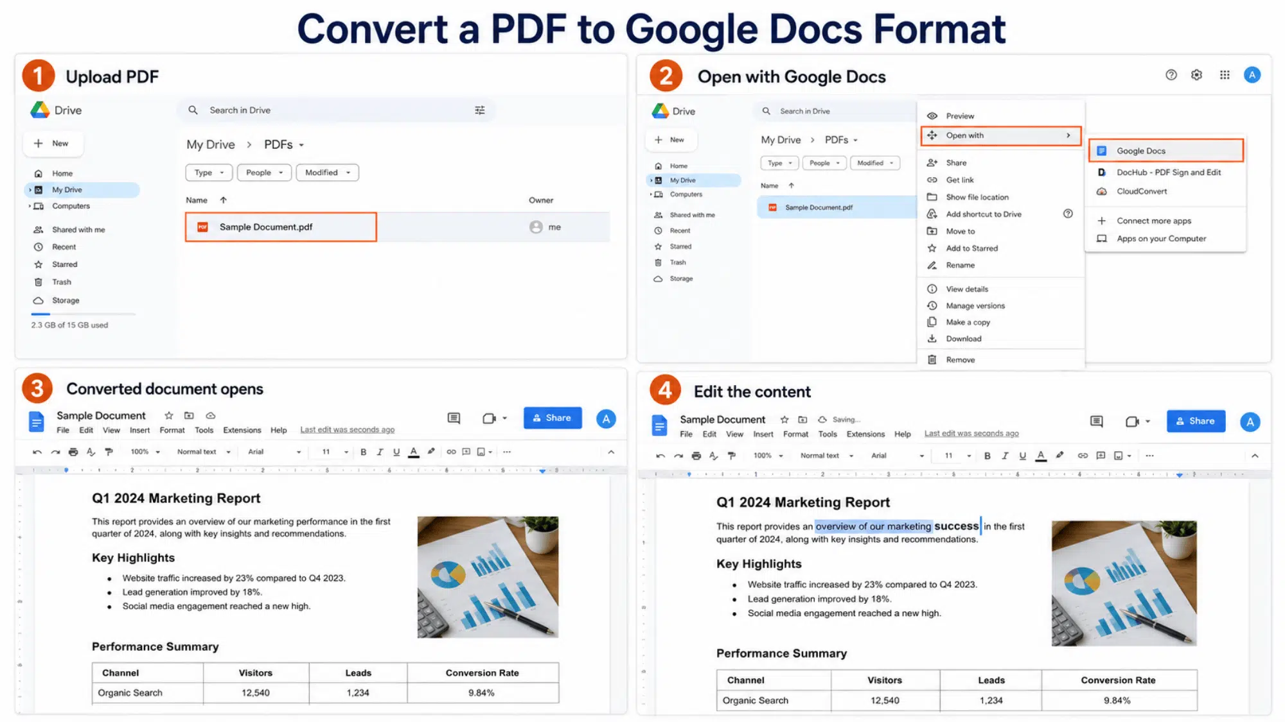Choose Connect more apps in the submenu
The height and width of the screenshot is (722, 1285).
click(1153, 221)
